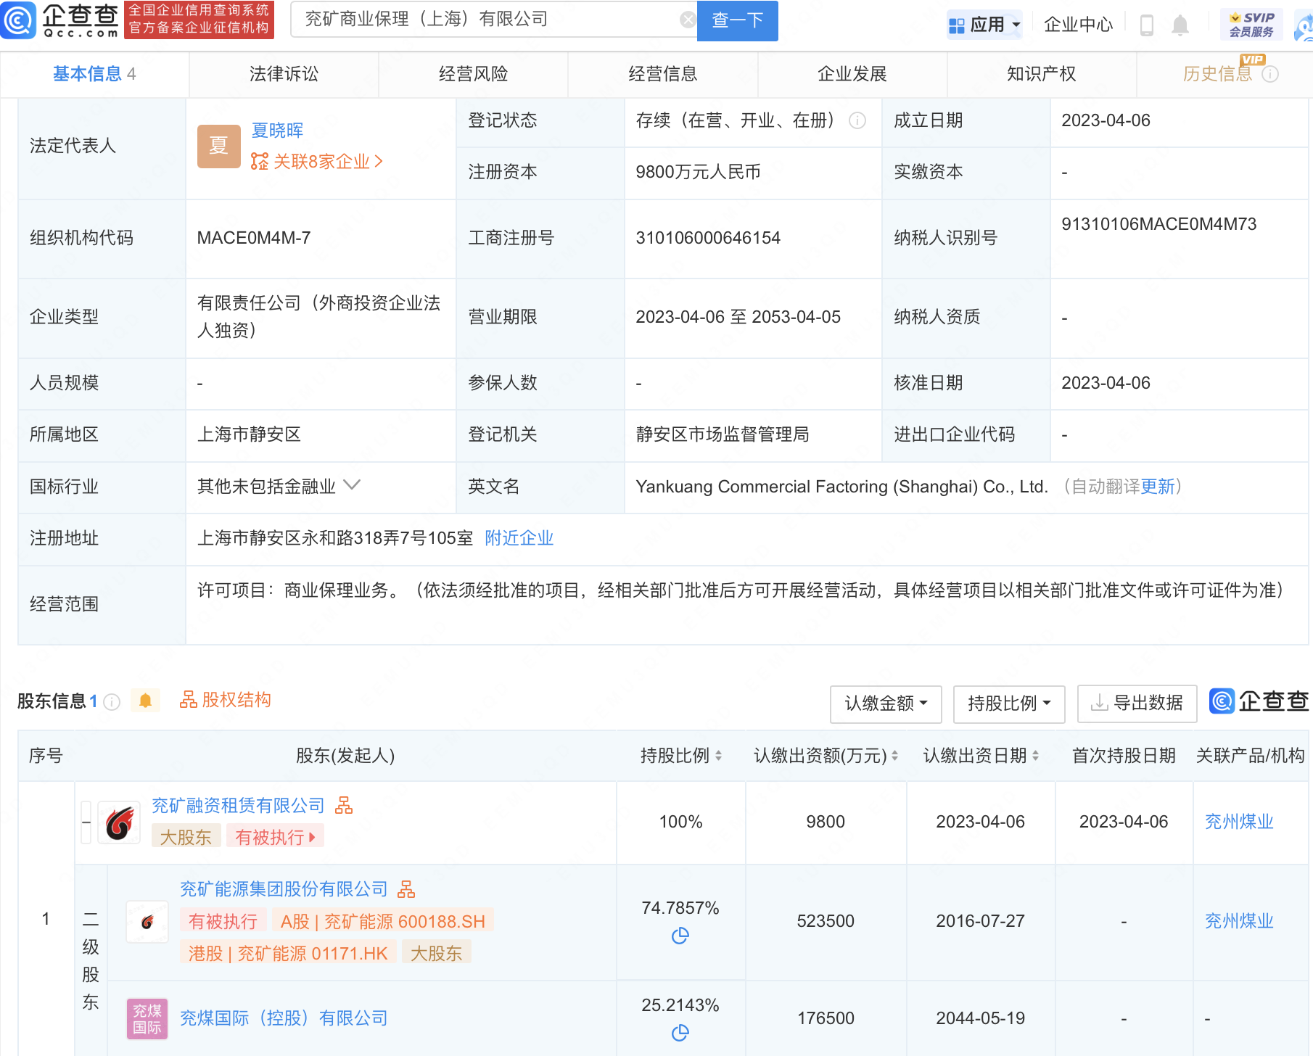Click 更新 link after the English name
The image size is (1313, 1056).
[x=1157, y=487]
